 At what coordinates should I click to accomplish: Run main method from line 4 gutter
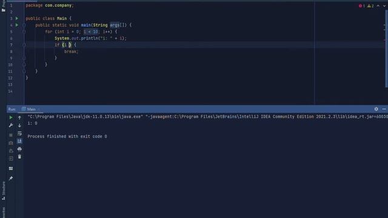click(17, 25)
